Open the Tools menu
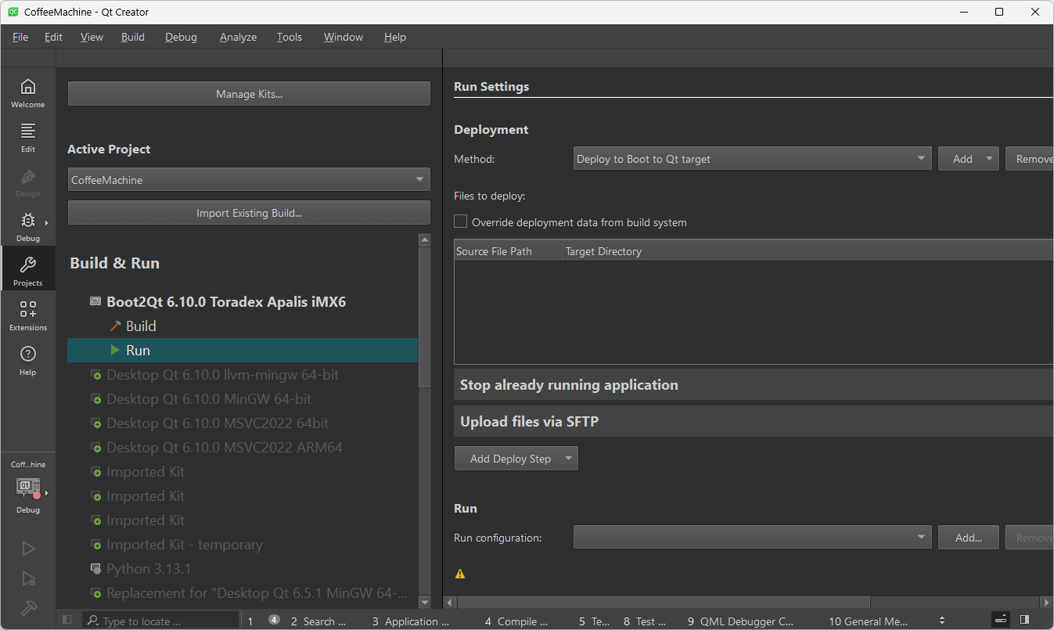Image resolution: width=1054 pixels, height=630 pixels. tap(289, 37)
